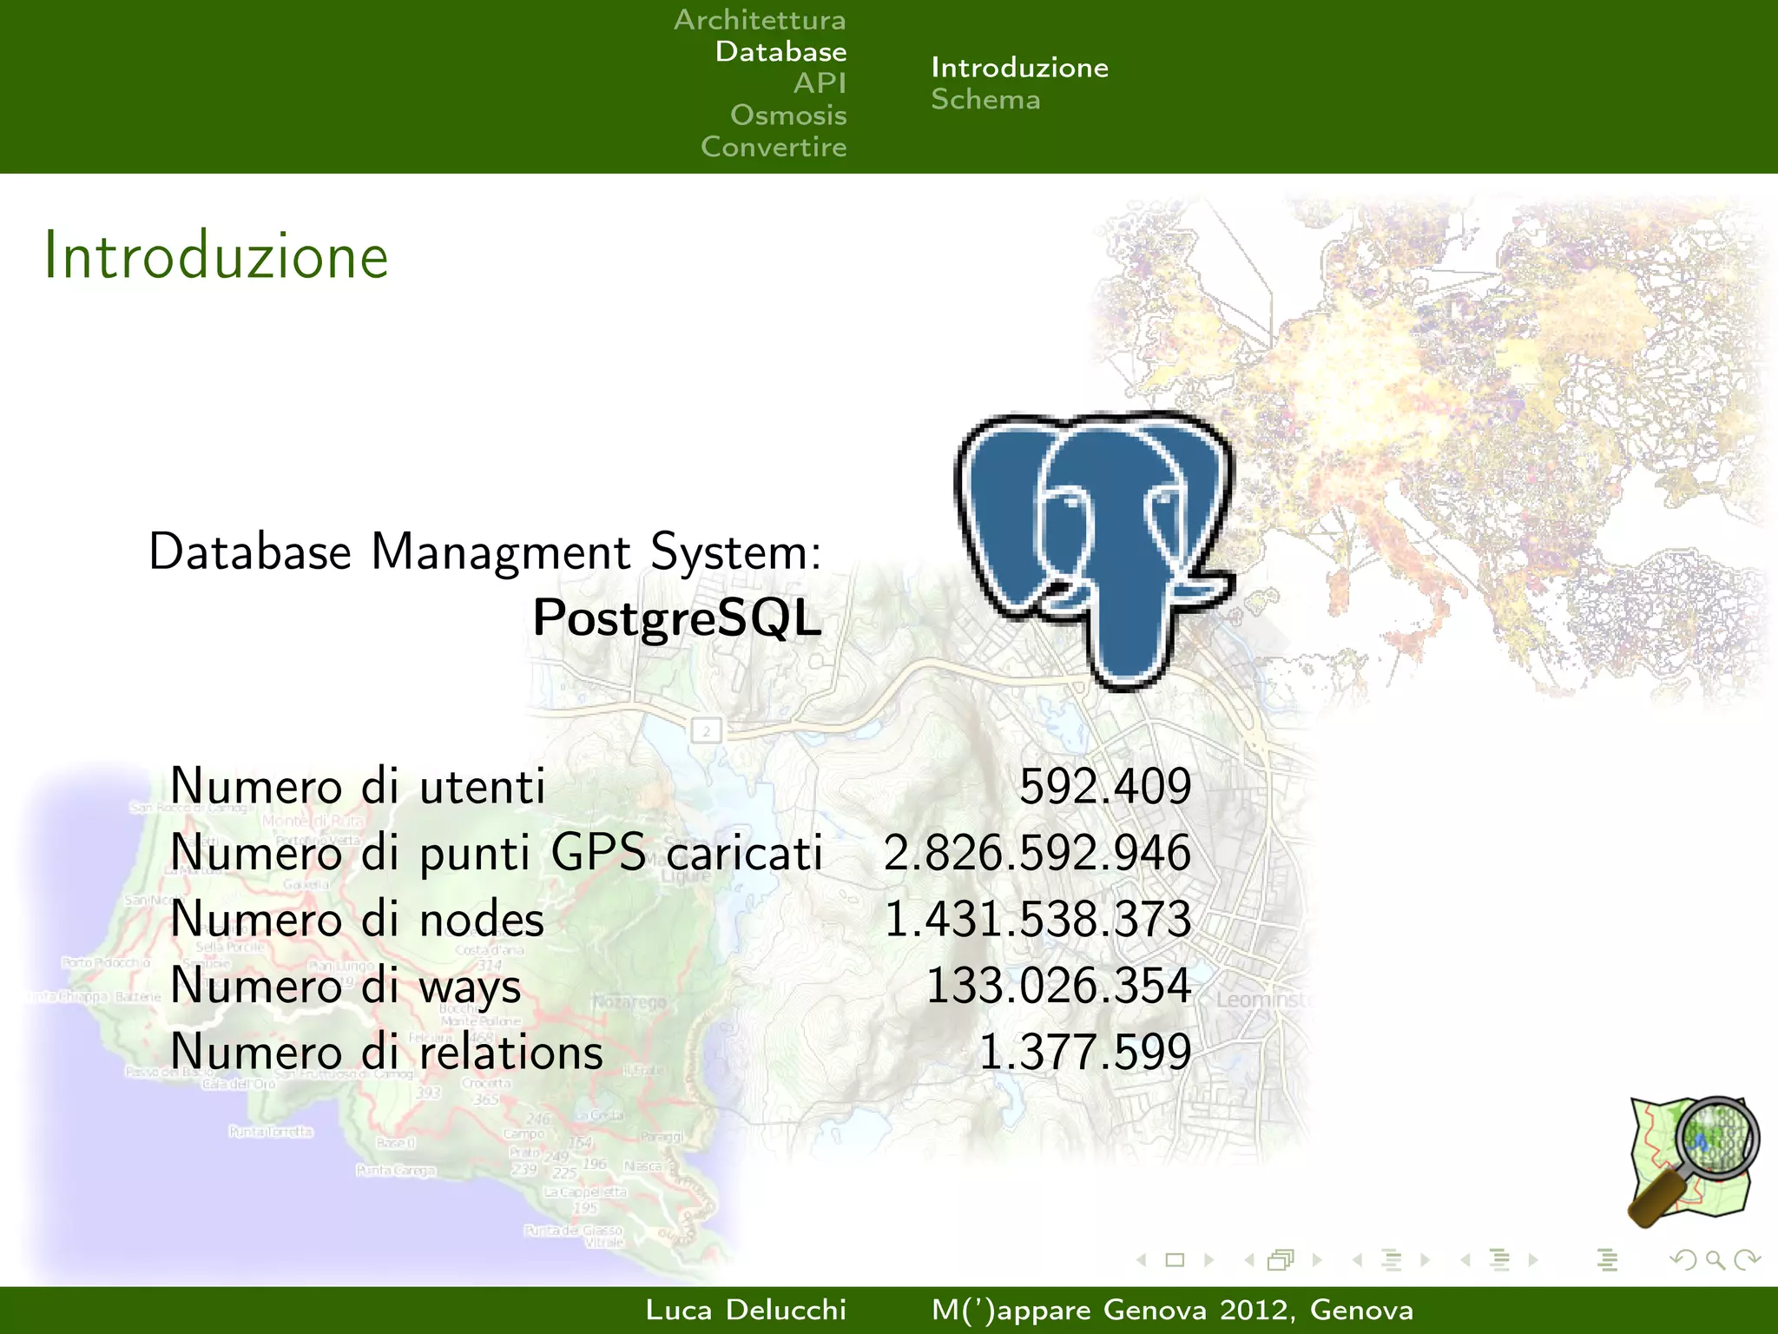1778x1334 pixels.
Task: Go to previous subsection arrow
Action: [1357, 1259]
